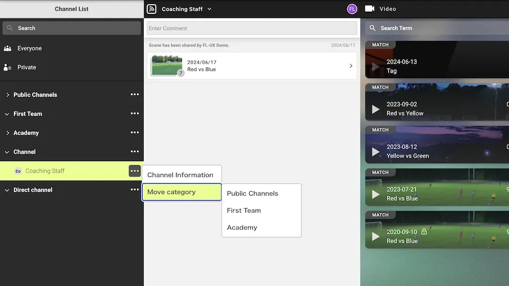
Task: Click the MATCH label on the 2023-09-02 card
Action: [380, 87]
